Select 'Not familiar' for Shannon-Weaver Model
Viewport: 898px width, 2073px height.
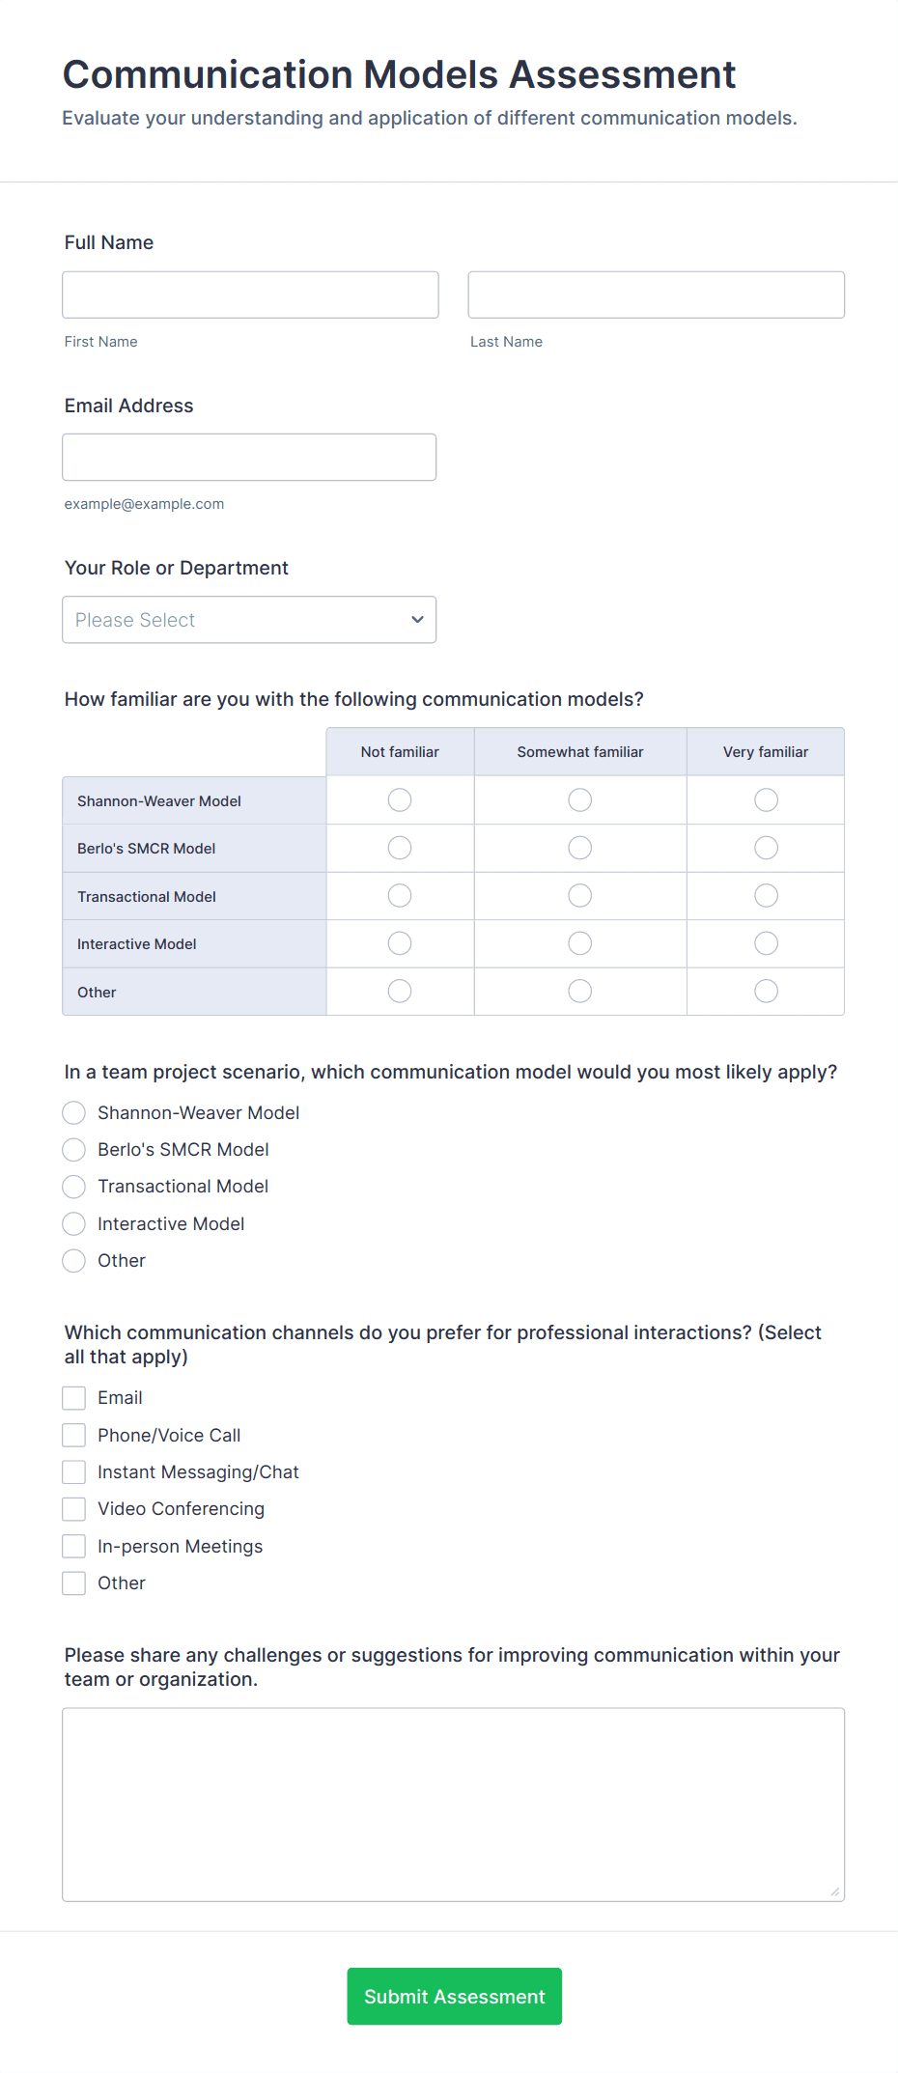399,799
